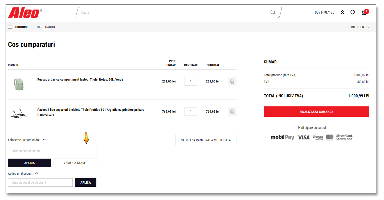This screenshot has height=200, width=384.
Task: Click the Aleo logo
Action: click(25, 13)
